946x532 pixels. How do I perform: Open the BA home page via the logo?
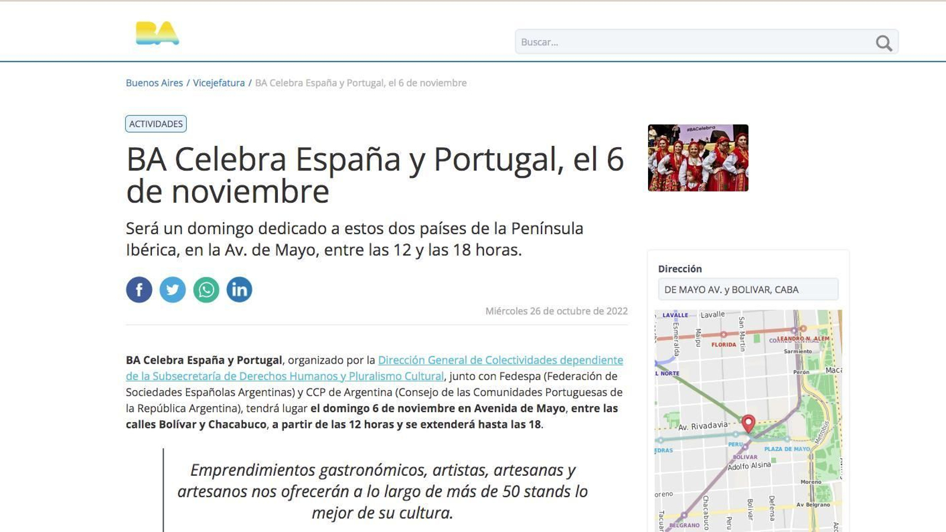coord(156,34)
